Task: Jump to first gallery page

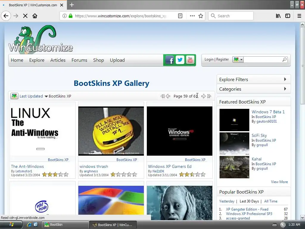Action: point(162,96)
